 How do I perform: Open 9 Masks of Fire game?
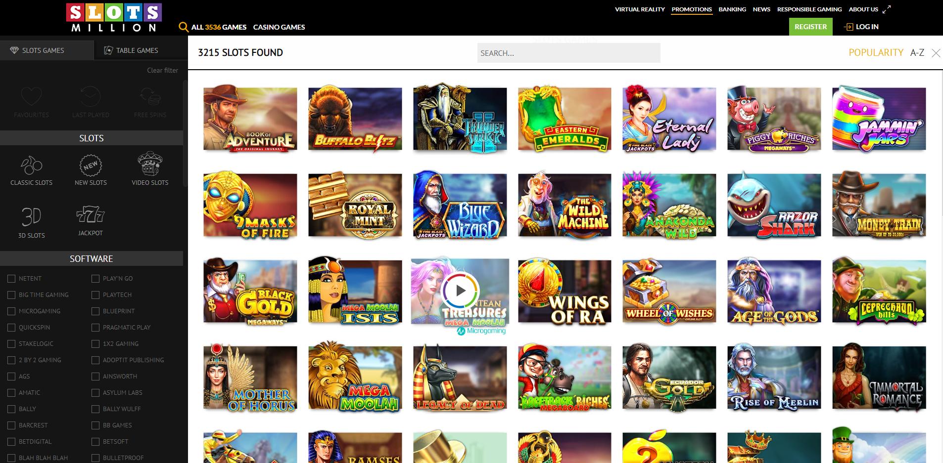point(250,205)
